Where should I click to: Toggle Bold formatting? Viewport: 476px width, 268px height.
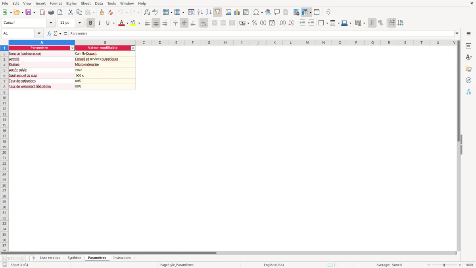90,23
